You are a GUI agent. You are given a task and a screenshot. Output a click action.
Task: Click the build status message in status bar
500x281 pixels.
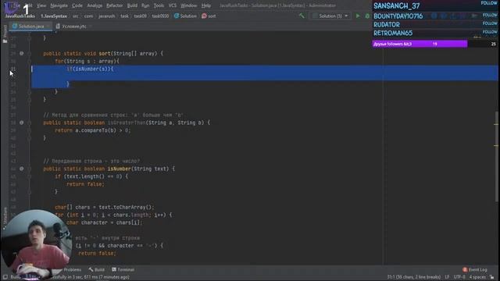[x=70, y=277]
